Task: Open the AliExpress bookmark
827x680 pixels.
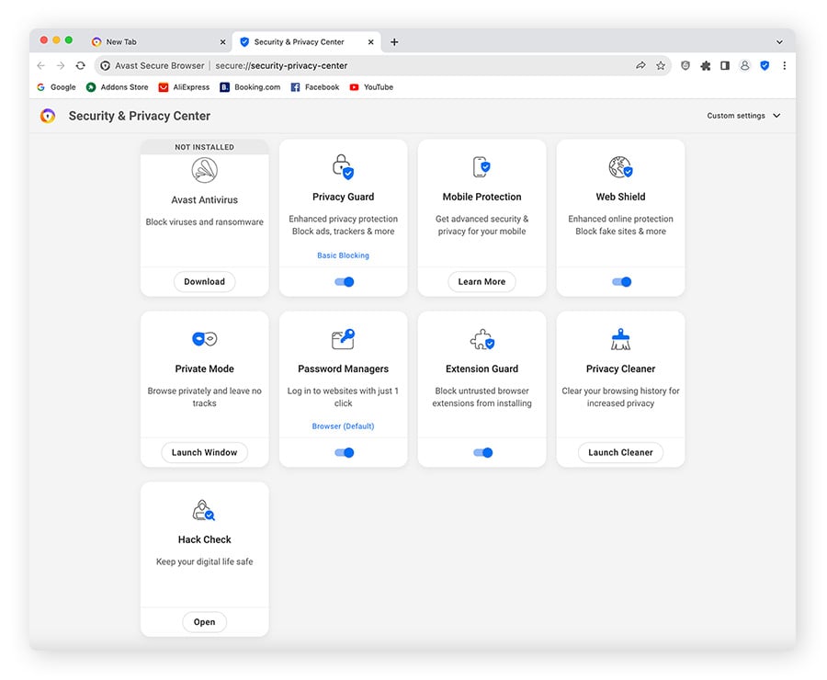Action: [x=184, y=87]
